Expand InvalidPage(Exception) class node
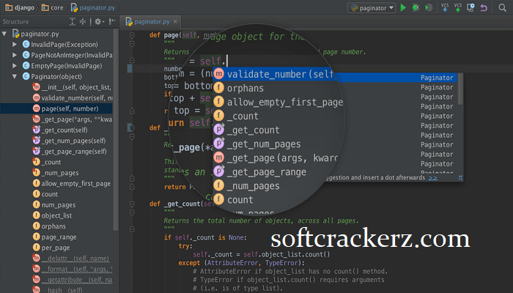This screenshot has height=293, width=513. tap(15, 44)
